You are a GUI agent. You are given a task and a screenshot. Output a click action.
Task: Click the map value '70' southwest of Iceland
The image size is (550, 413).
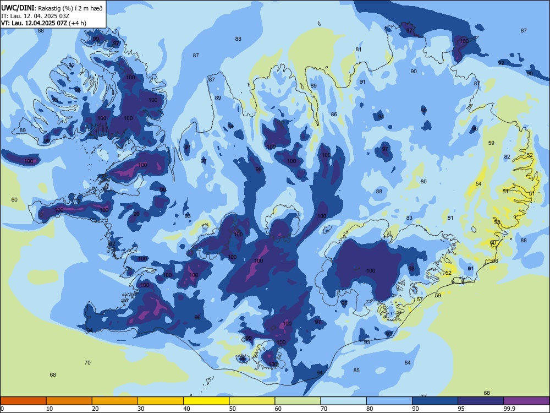coord(87,362)
